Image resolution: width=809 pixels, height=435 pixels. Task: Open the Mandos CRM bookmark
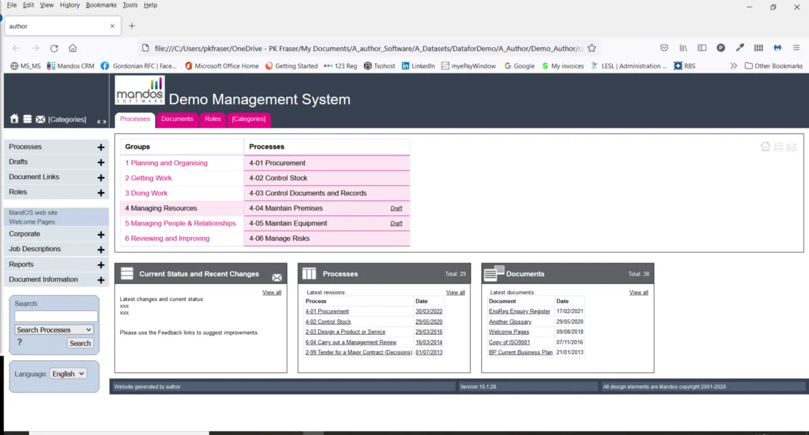tap(71, 66)
